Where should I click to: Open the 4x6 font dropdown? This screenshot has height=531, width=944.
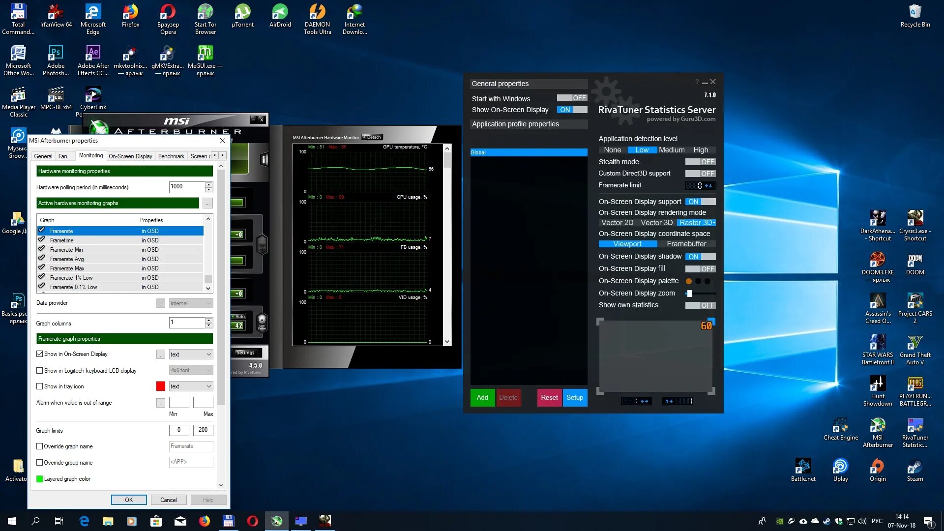click(x=191, y=370)
